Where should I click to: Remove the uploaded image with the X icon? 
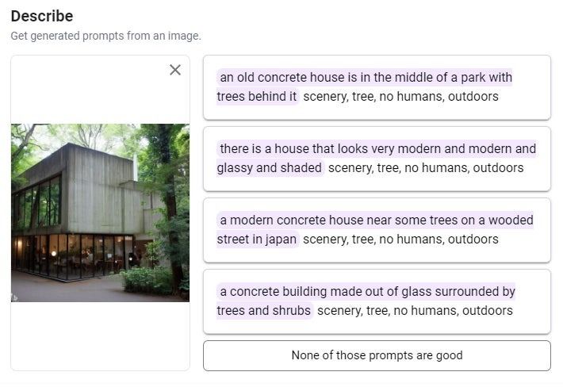point(175,70)
